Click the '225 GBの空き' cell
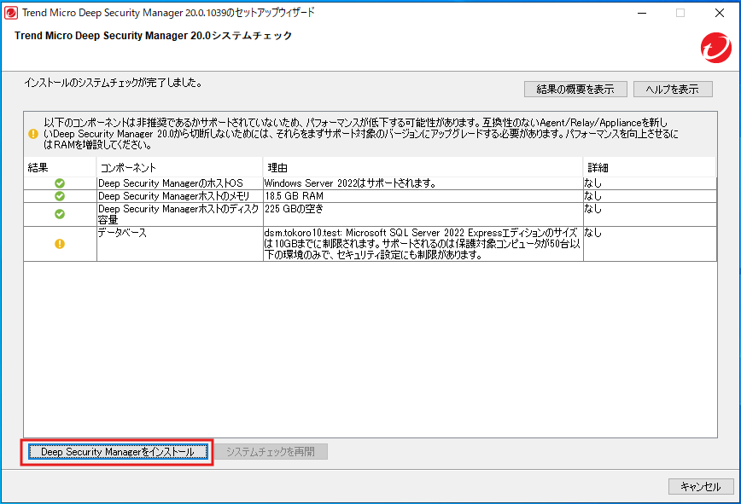The image size is (741, 504). (423, 214)
